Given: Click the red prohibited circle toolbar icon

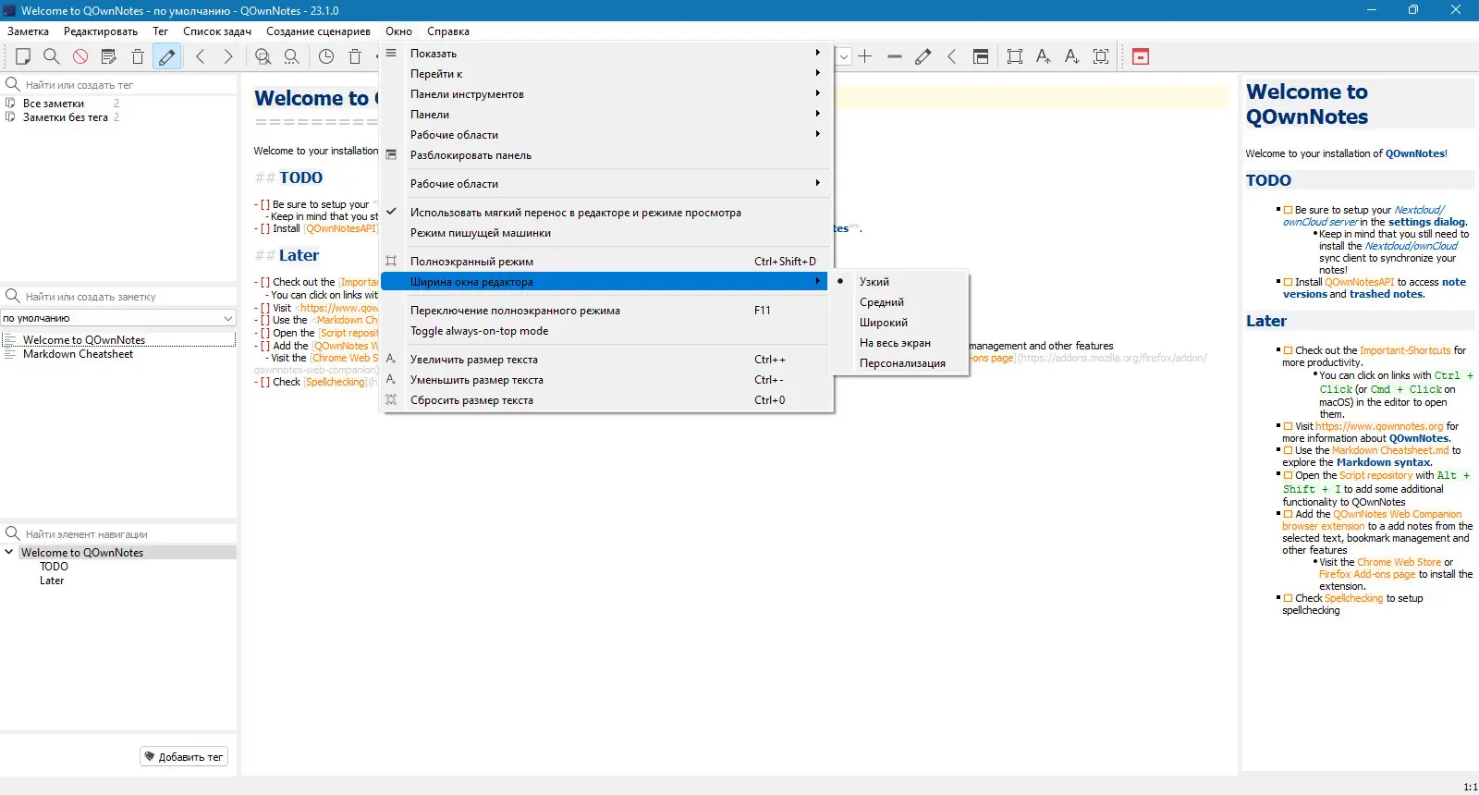Looking at the screenshot, I should 80,56.
